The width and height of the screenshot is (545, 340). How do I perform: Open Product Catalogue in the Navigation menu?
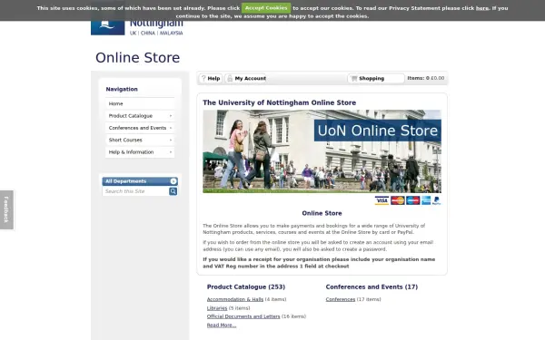(140, 116)
